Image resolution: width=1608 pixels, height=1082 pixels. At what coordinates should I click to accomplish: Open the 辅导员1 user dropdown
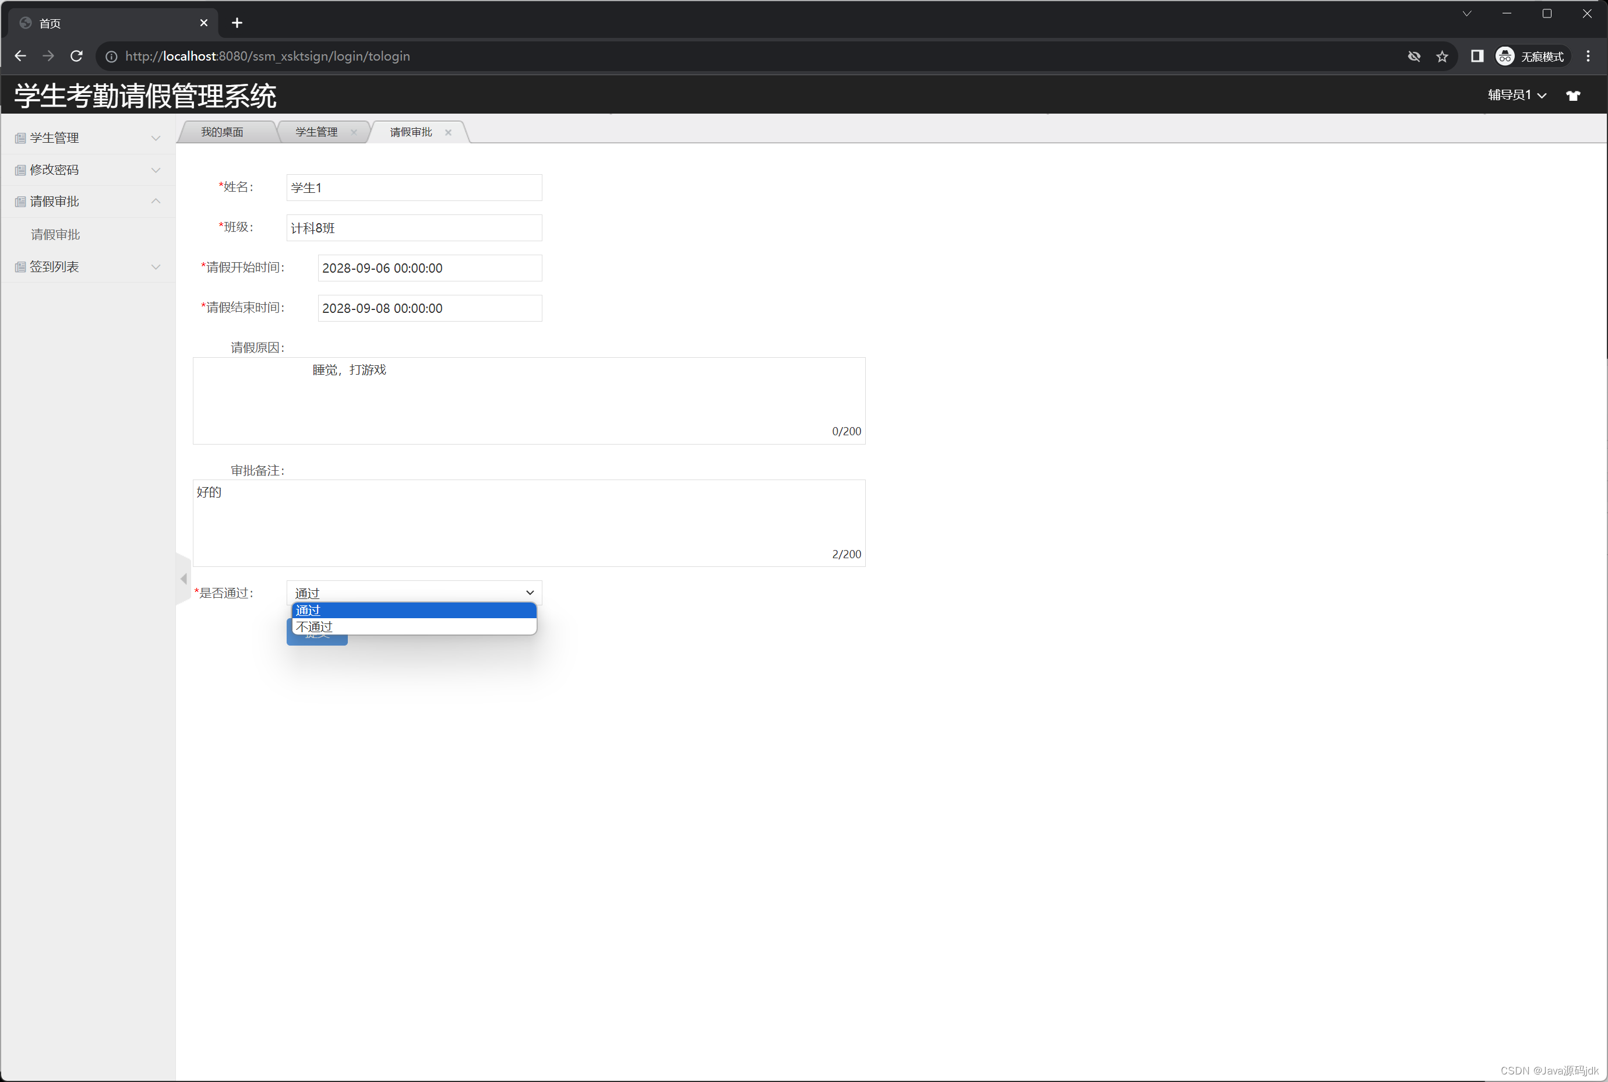[1517, 95]
